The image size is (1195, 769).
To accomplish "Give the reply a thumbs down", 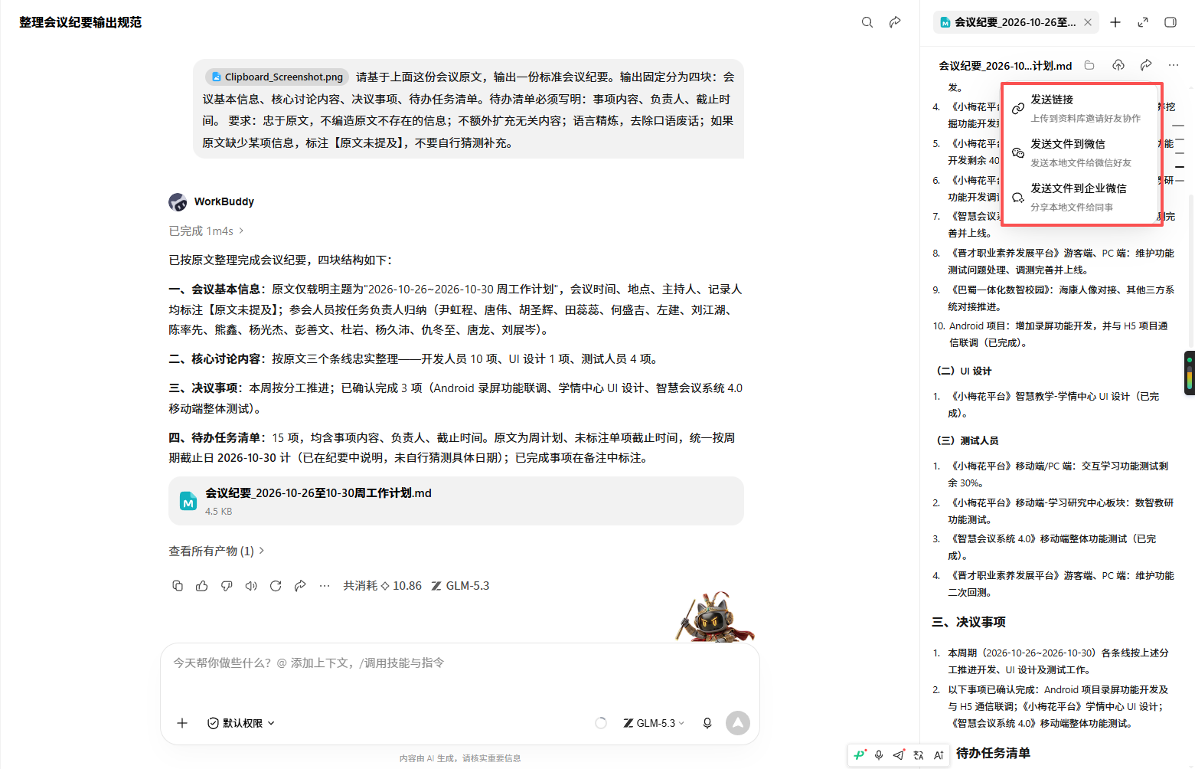I will pos(227,586).
